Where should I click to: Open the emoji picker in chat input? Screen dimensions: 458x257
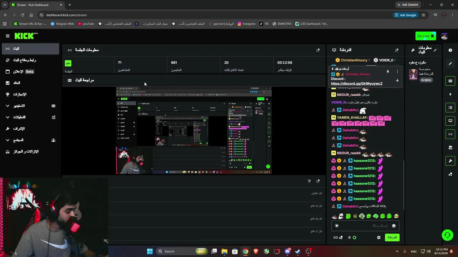[394, 226]
